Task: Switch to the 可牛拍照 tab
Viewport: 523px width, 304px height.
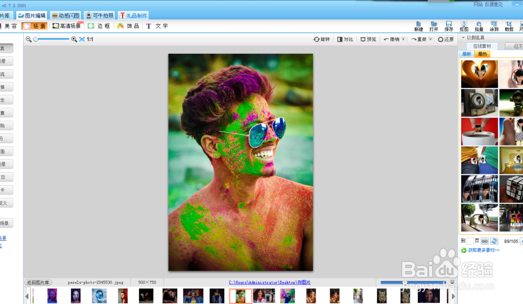Action: (x=99, y=15)
